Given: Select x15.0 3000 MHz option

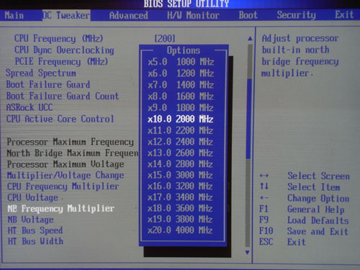Looking at the screenshot, I should click(181, 175).
